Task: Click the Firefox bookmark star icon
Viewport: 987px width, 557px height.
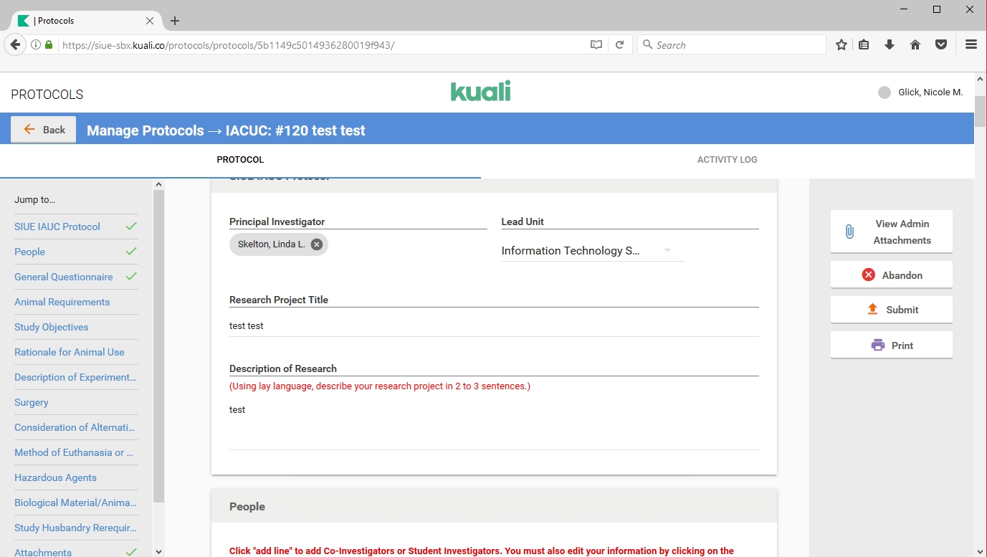Action: point(841,45)
